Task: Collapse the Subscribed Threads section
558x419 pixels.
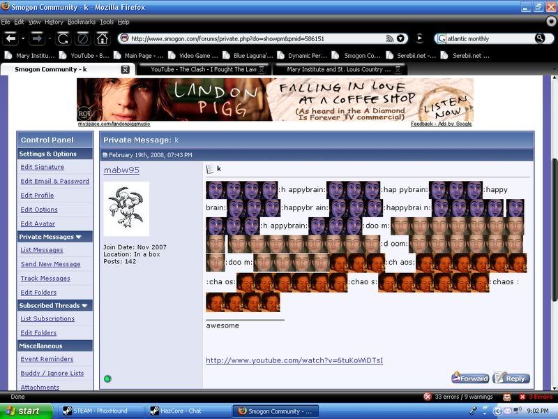Action: [x=84, y=305]
